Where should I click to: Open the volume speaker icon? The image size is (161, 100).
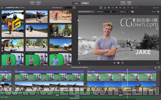(x=120, y=8)
